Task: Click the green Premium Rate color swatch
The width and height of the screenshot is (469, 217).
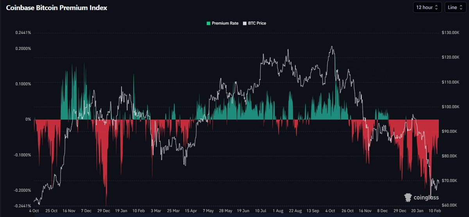Action: coord(208,23)
